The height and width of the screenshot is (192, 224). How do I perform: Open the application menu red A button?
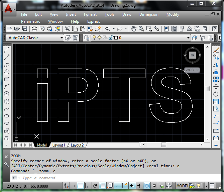[10, 9]
